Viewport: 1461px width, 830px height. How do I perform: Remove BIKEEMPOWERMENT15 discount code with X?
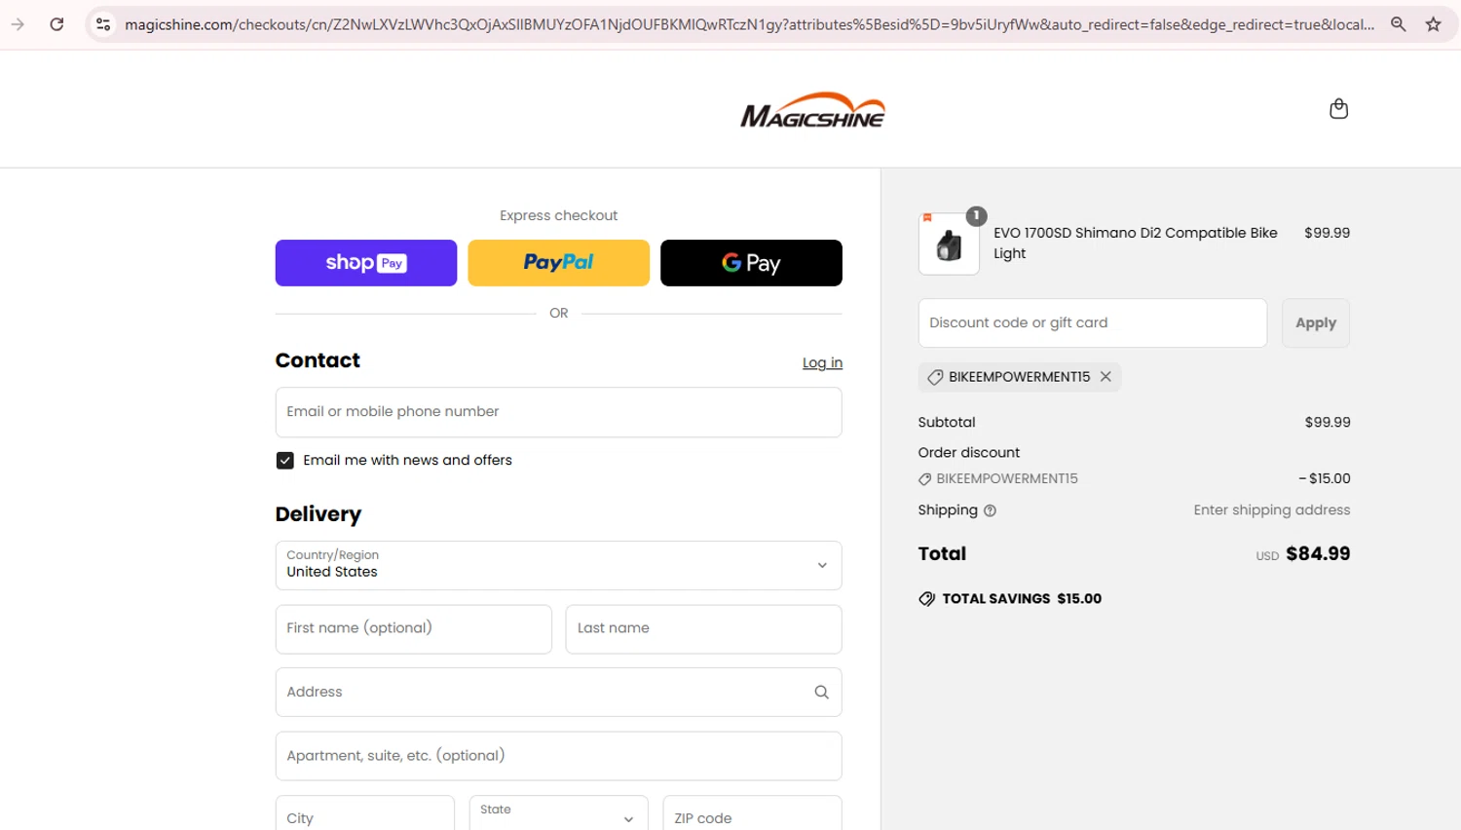(1105, 377)
